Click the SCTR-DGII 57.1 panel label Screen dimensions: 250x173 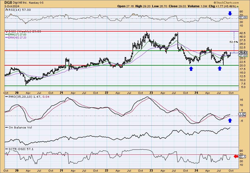(x=19, y=149)
